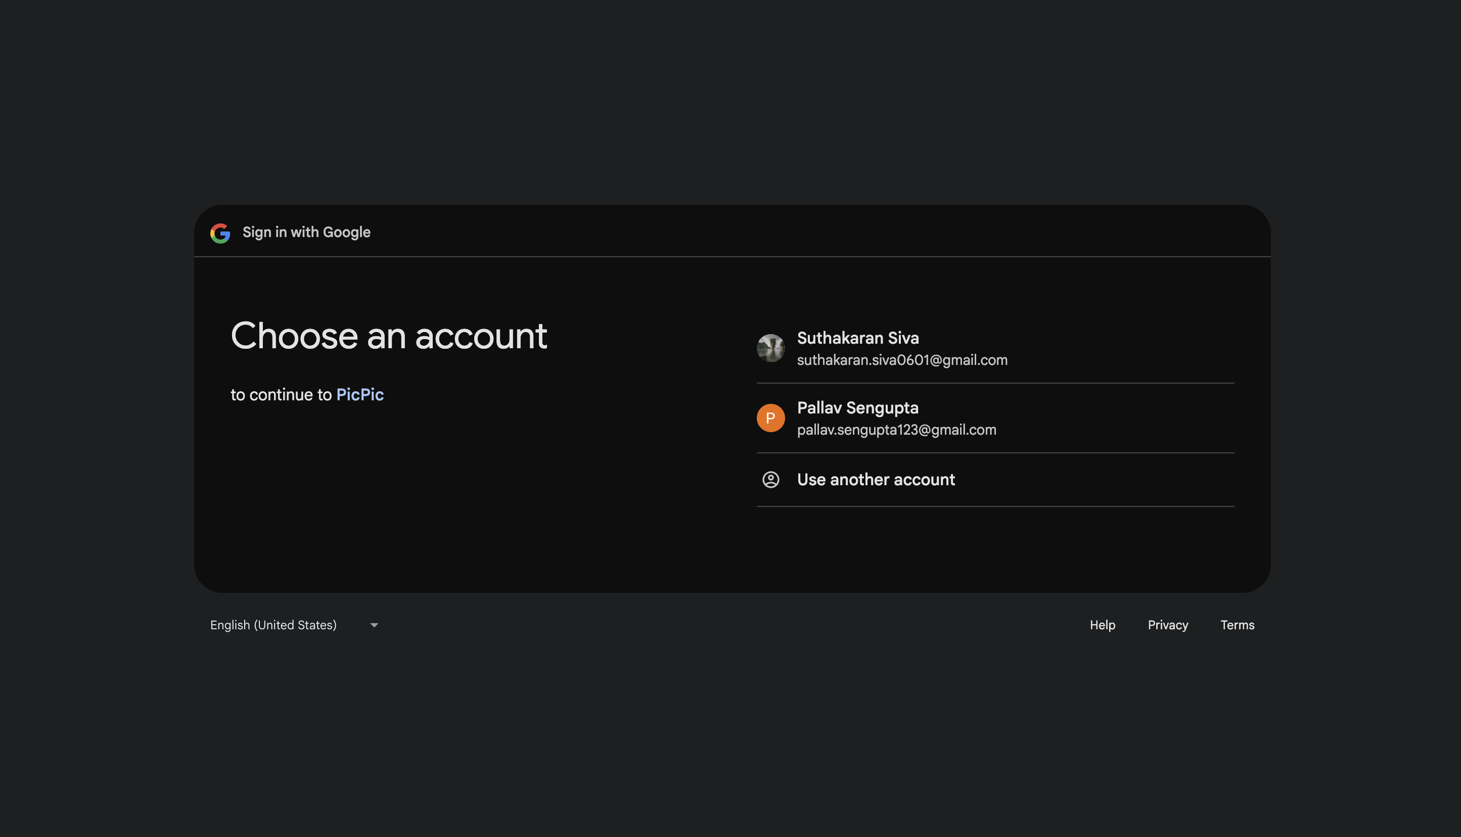Select the Suthakaran Siva account name

pos(857,338)
